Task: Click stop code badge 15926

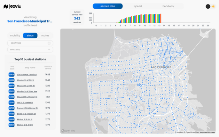Action: (x=12, y=74)
